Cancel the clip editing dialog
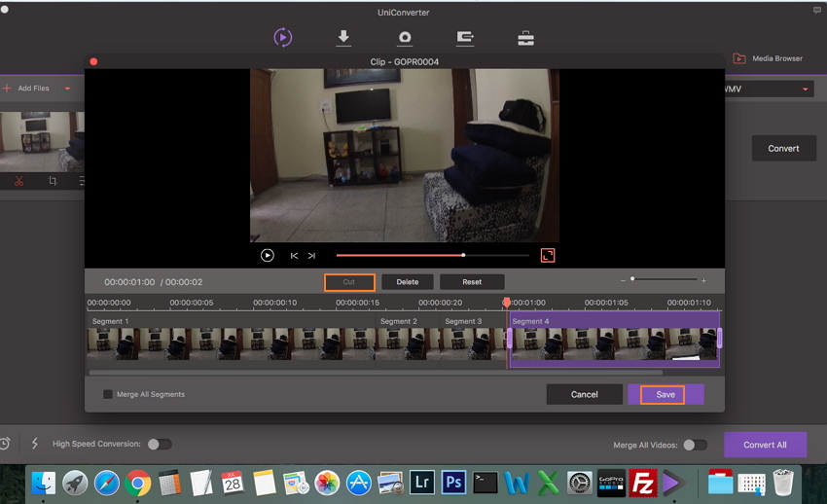827x504 pixels. pos(585,394)
